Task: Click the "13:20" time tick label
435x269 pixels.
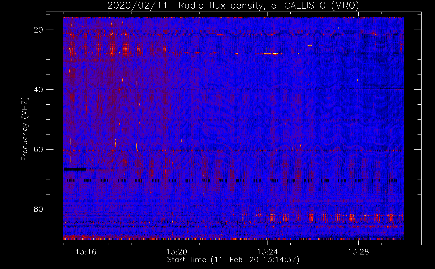Action: (x=177, y=252)
